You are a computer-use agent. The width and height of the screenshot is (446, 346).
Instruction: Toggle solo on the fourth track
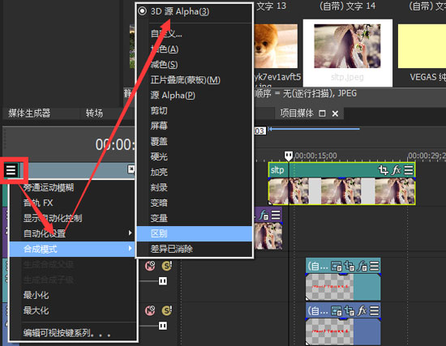click(x=167, y=310)
